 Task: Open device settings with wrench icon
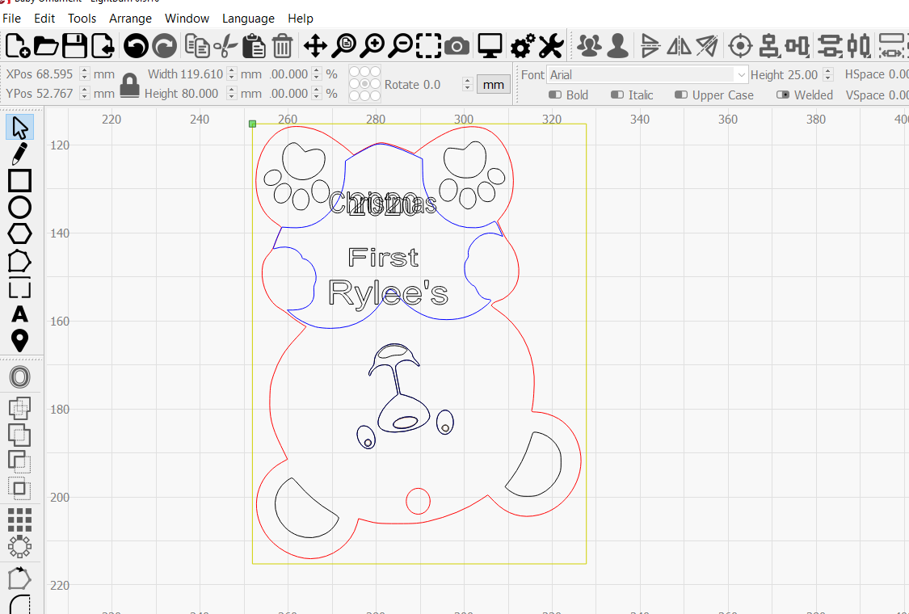coord(551,46)
